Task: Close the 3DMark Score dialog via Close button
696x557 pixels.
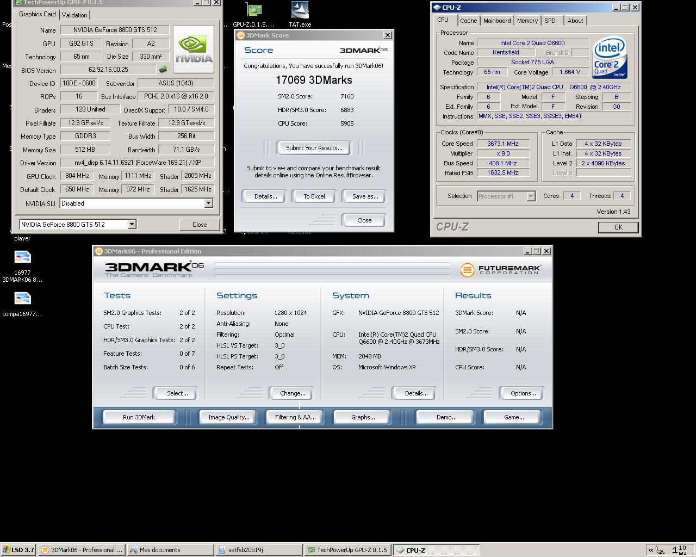Action: 364,220
